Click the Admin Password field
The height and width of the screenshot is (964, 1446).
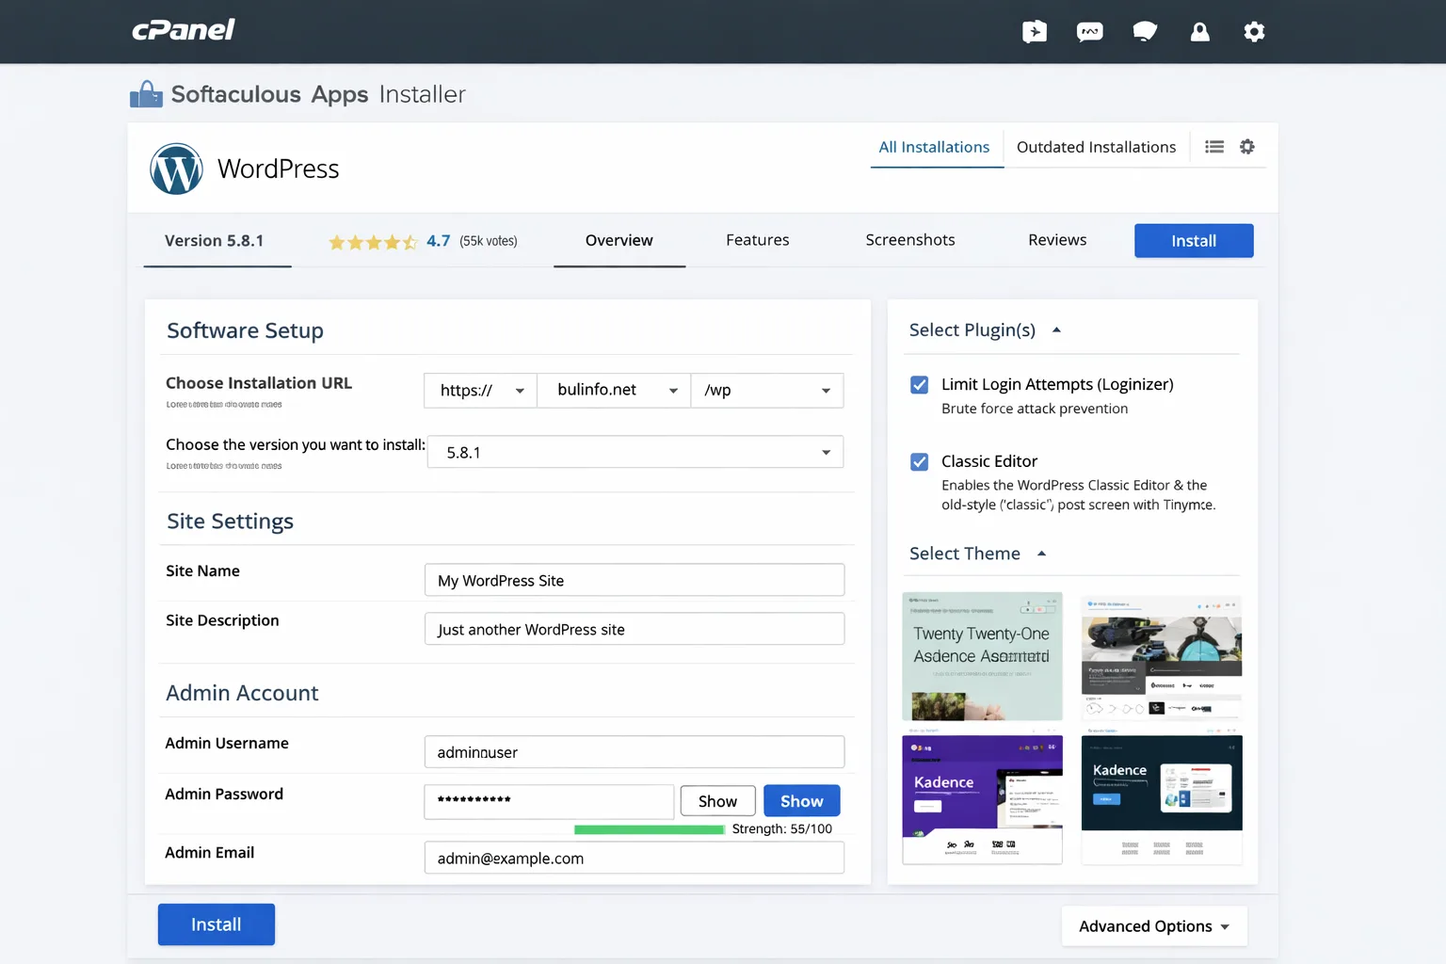point(549,801)
